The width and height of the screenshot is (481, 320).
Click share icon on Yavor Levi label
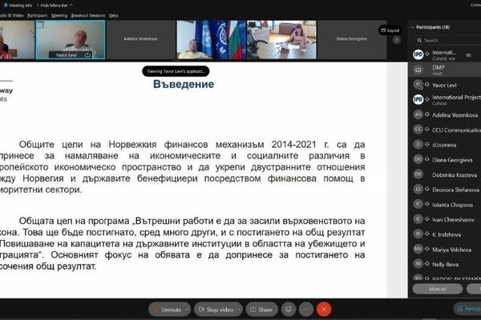pos(87,55)
